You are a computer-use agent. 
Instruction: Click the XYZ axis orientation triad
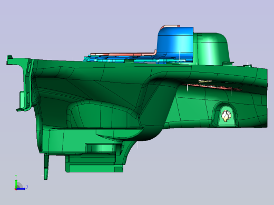tap(21, 183)
